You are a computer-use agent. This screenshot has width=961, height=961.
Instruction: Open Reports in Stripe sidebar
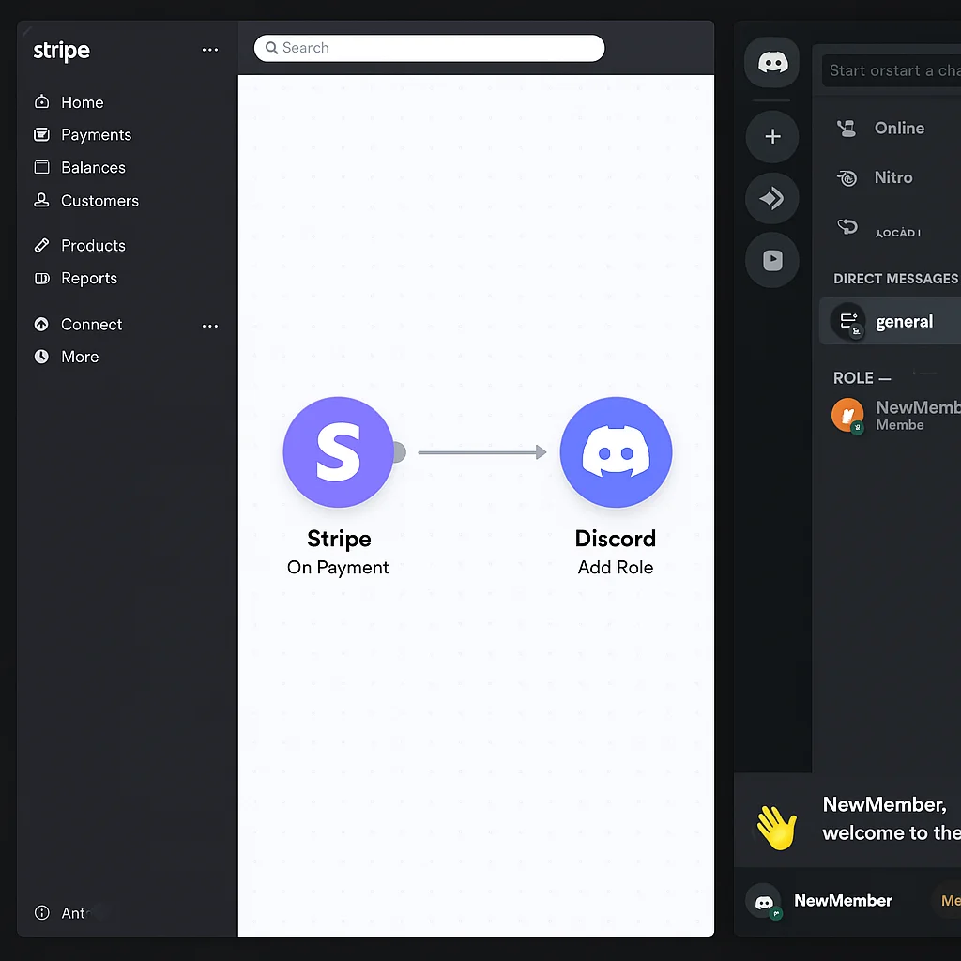89,278
